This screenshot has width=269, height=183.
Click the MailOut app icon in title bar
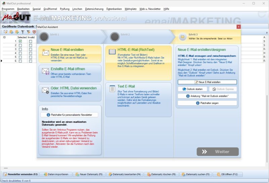[4, 3]
